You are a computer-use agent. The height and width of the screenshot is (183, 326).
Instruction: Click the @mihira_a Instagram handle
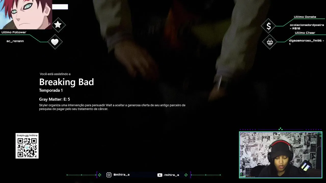pyautogui.click(x=121, y=175)
